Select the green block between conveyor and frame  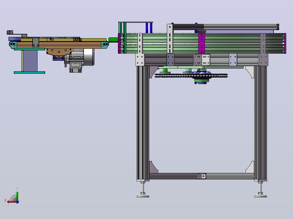pyautogui.click(x=113, y=40)
